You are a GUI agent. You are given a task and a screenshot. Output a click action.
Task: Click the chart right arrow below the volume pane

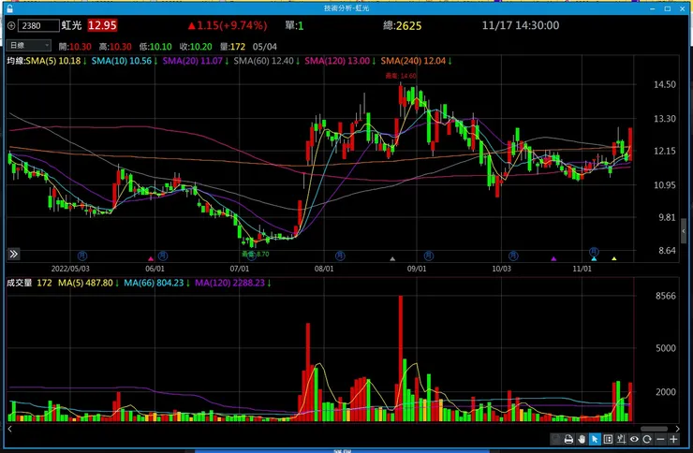coord(677,429)
